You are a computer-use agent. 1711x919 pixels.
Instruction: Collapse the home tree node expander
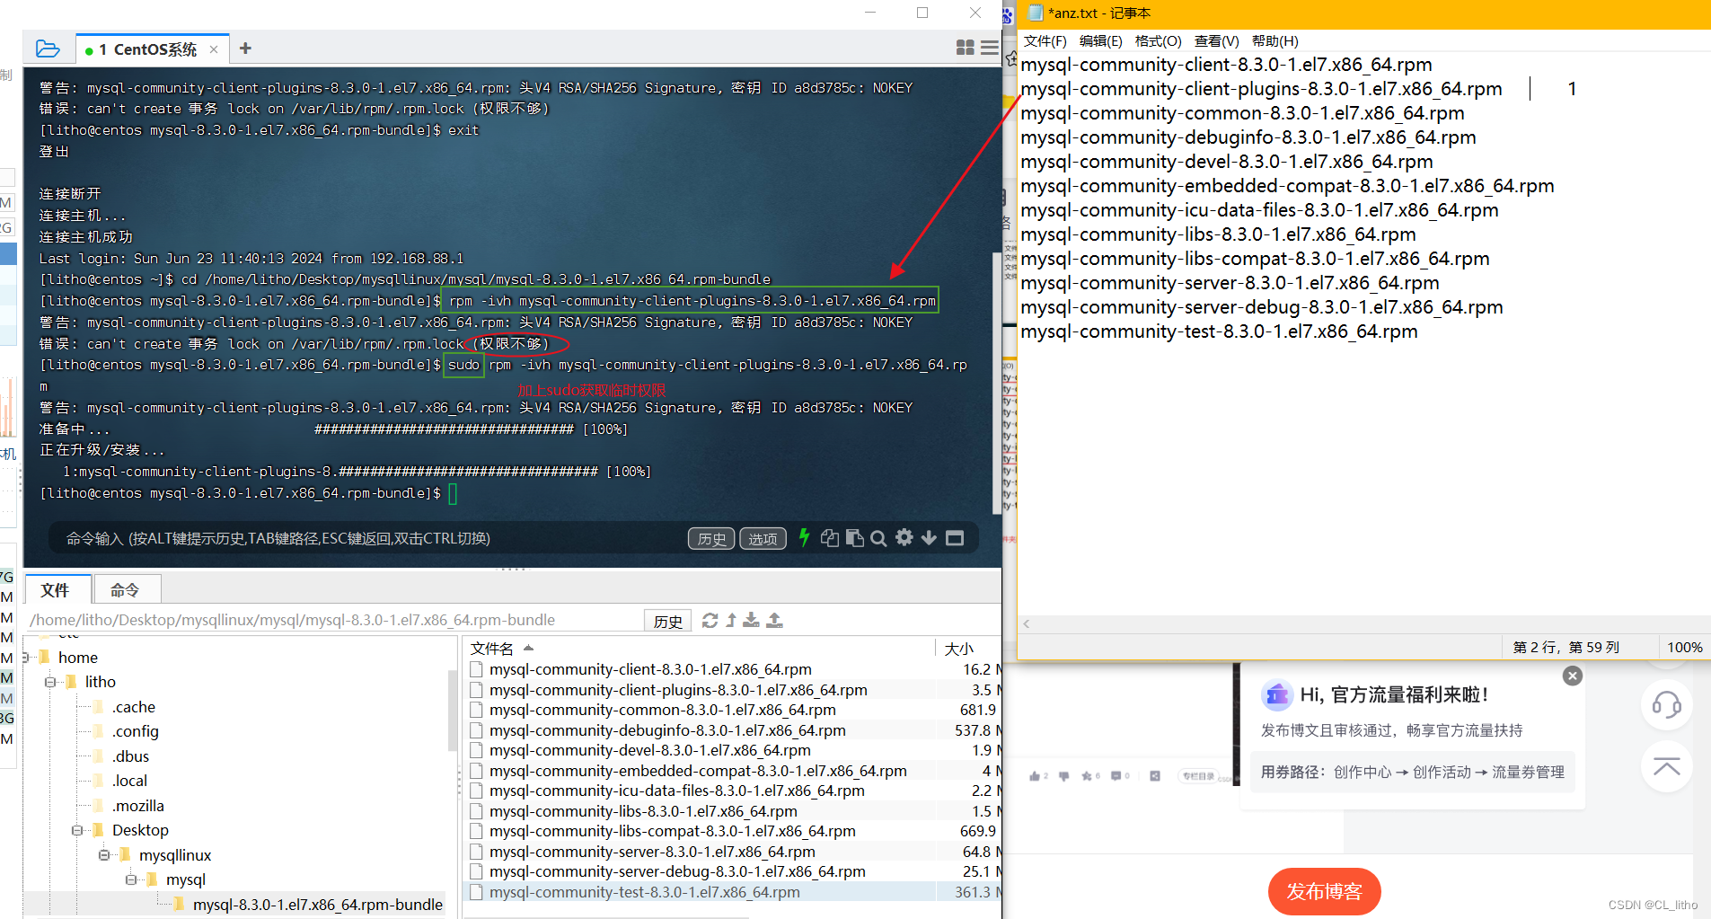[25, 658]
